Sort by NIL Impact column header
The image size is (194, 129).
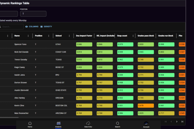click(x=105, y=36)
